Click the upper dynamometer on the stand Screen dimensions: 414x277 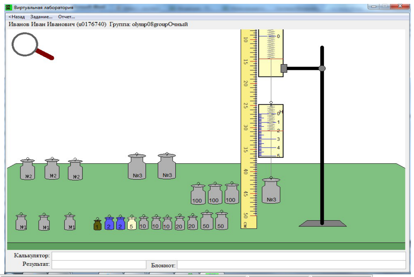(270, 53)
